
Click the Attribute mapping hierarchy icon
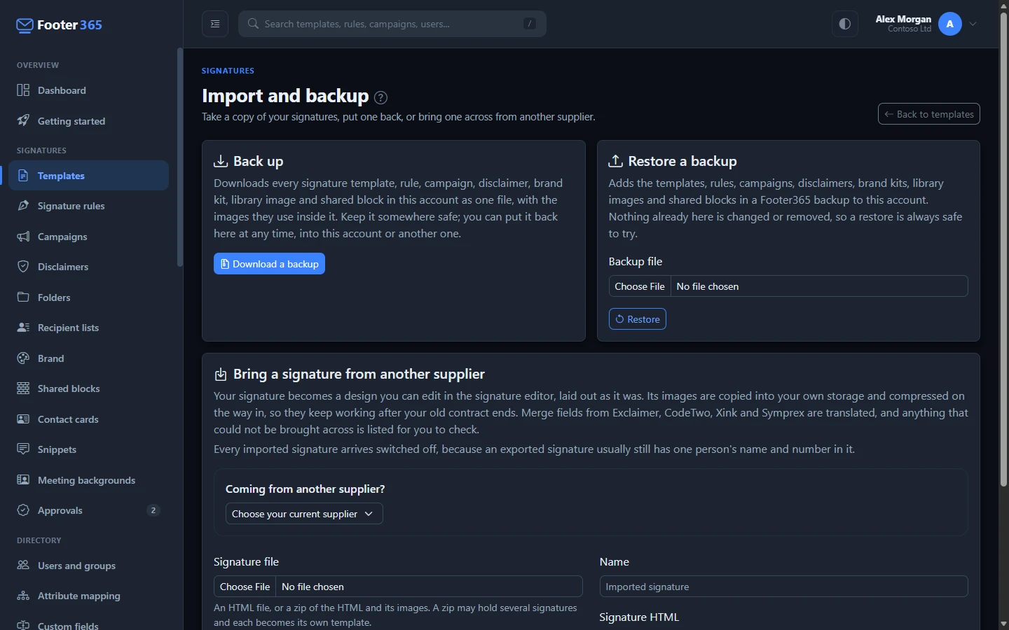coord(23,596)
